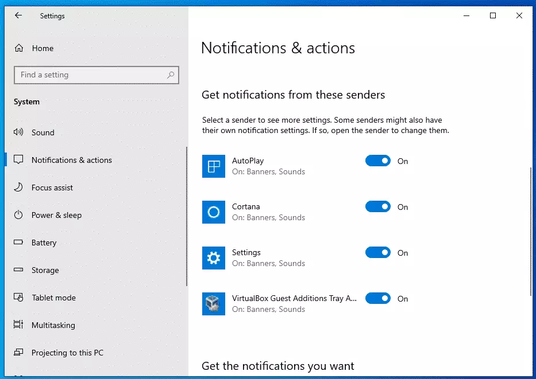Open Settings sender entry by name
The height and width of the screenshot is (379, 536).
coord(246,252)
